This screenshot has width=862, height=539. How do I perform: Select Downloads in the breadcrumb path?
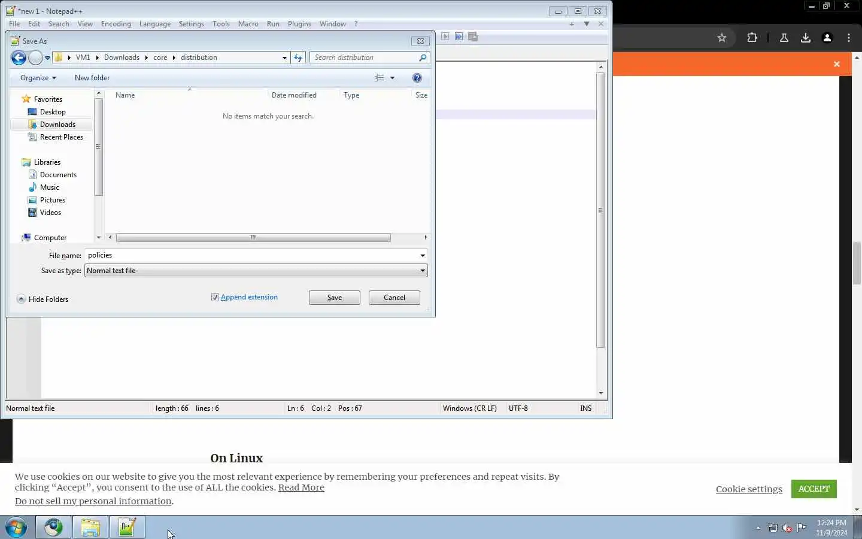coord(122,57)
